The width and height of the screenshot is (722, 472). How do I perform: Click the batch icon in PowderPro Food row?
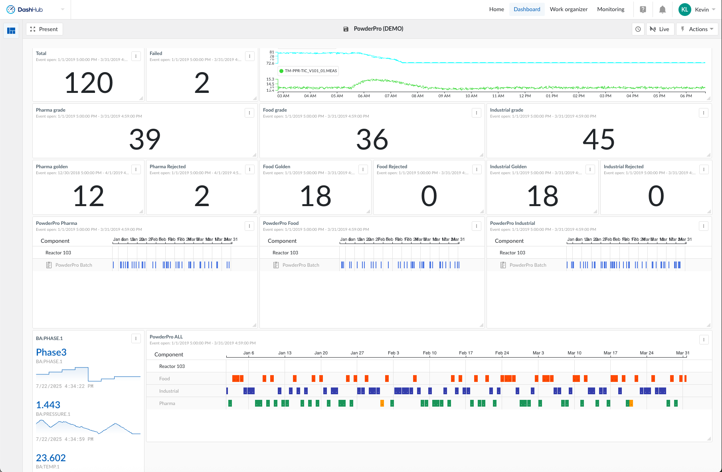click(x=276, y=265)
